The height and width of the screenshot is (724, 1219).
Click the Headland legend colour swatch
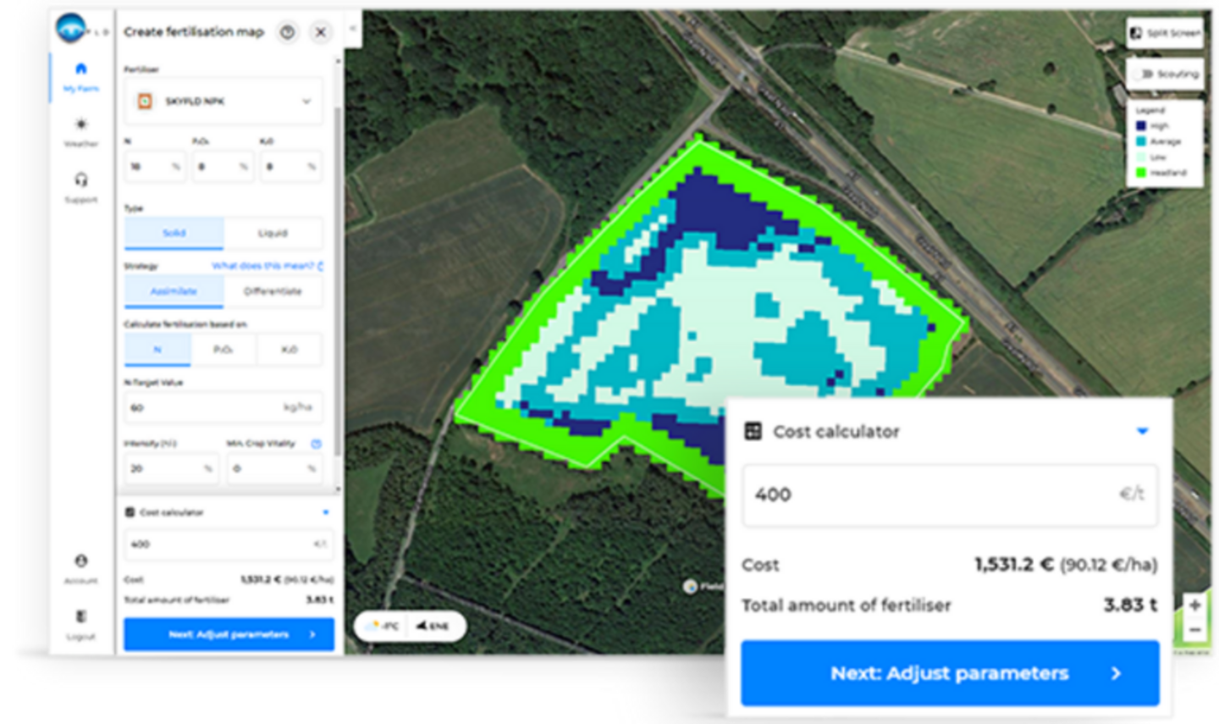point(1141,173)
